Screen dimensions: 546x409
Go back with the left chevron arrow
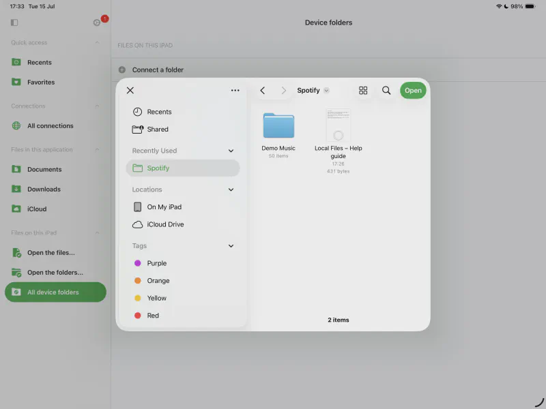[x=263, y=91]
